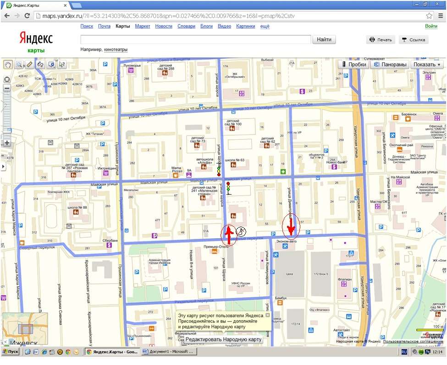
Task: Open the Почта service link
Action: point(104,26)
